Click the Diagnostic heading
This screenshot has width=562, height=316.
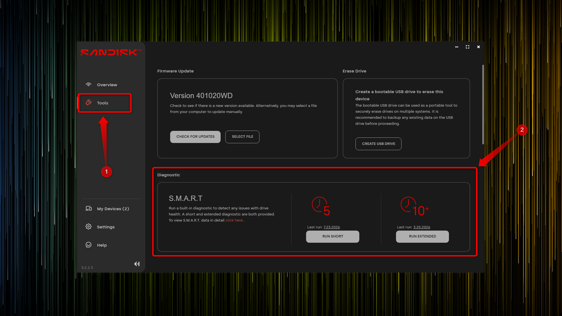click(x=168, y=175)
